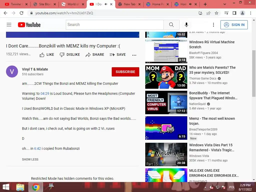Screen dimensions: 256x192
Task: Dislike the video with thumbs down
Action: click(70, 55)
